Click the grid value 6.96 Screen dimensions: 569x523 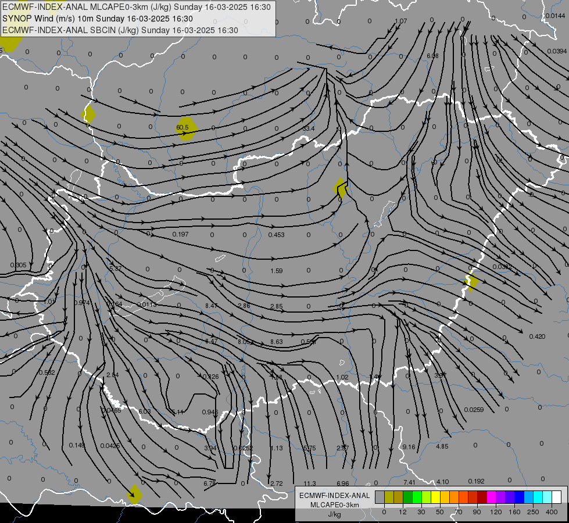point(342,483)
